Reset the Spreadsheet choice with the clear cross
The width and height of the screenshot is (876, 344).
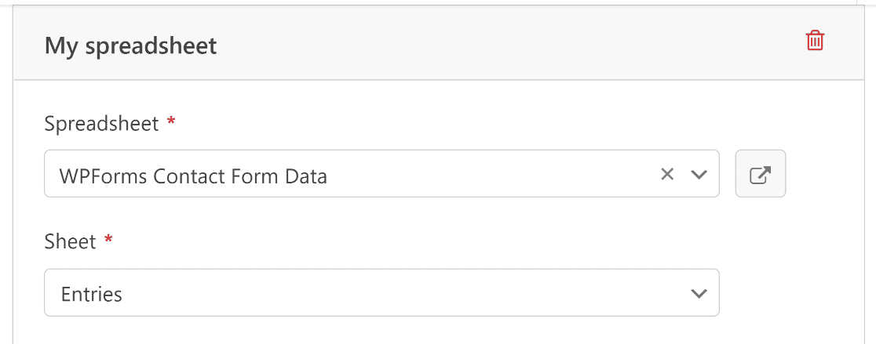(667, 174)
